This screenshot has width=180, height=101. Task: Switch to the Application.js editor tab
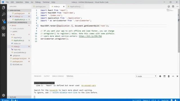pos(75,6)
